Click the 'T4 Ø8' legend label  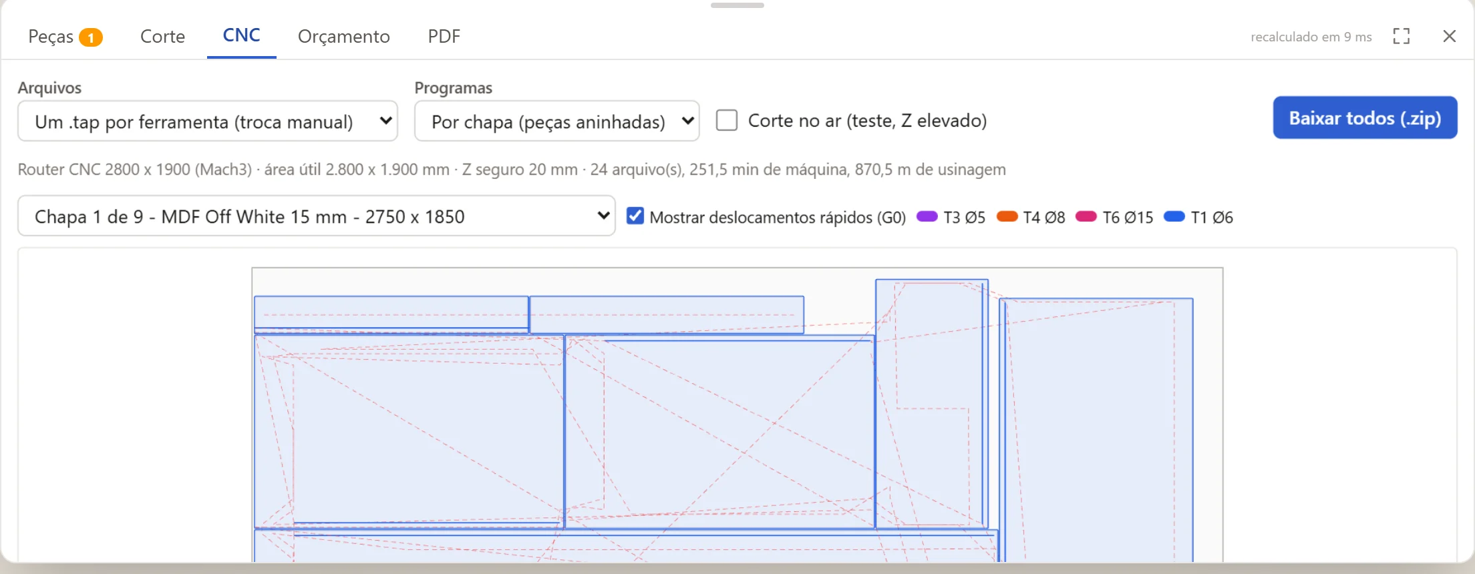coord(1044,217)
